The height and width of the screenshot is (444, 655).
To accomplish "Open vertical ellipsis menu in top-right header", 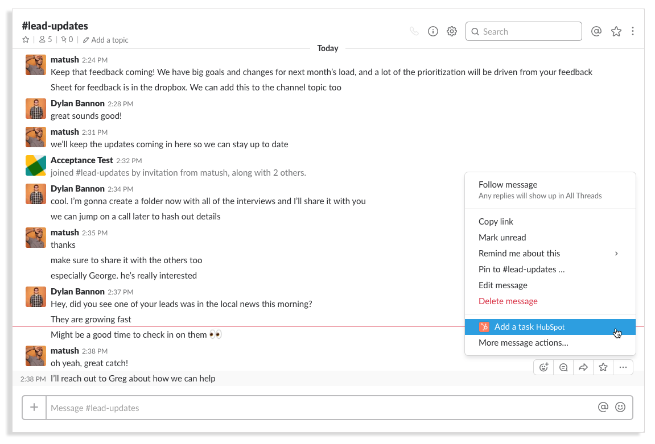I will coord(633,32).
